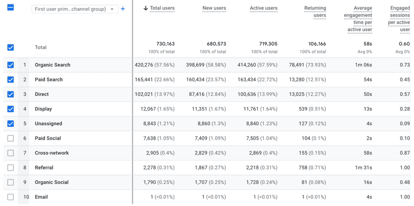Click Cross-network total users 2,905
Viewport: 414px width, 206px height.
point(153,153)
